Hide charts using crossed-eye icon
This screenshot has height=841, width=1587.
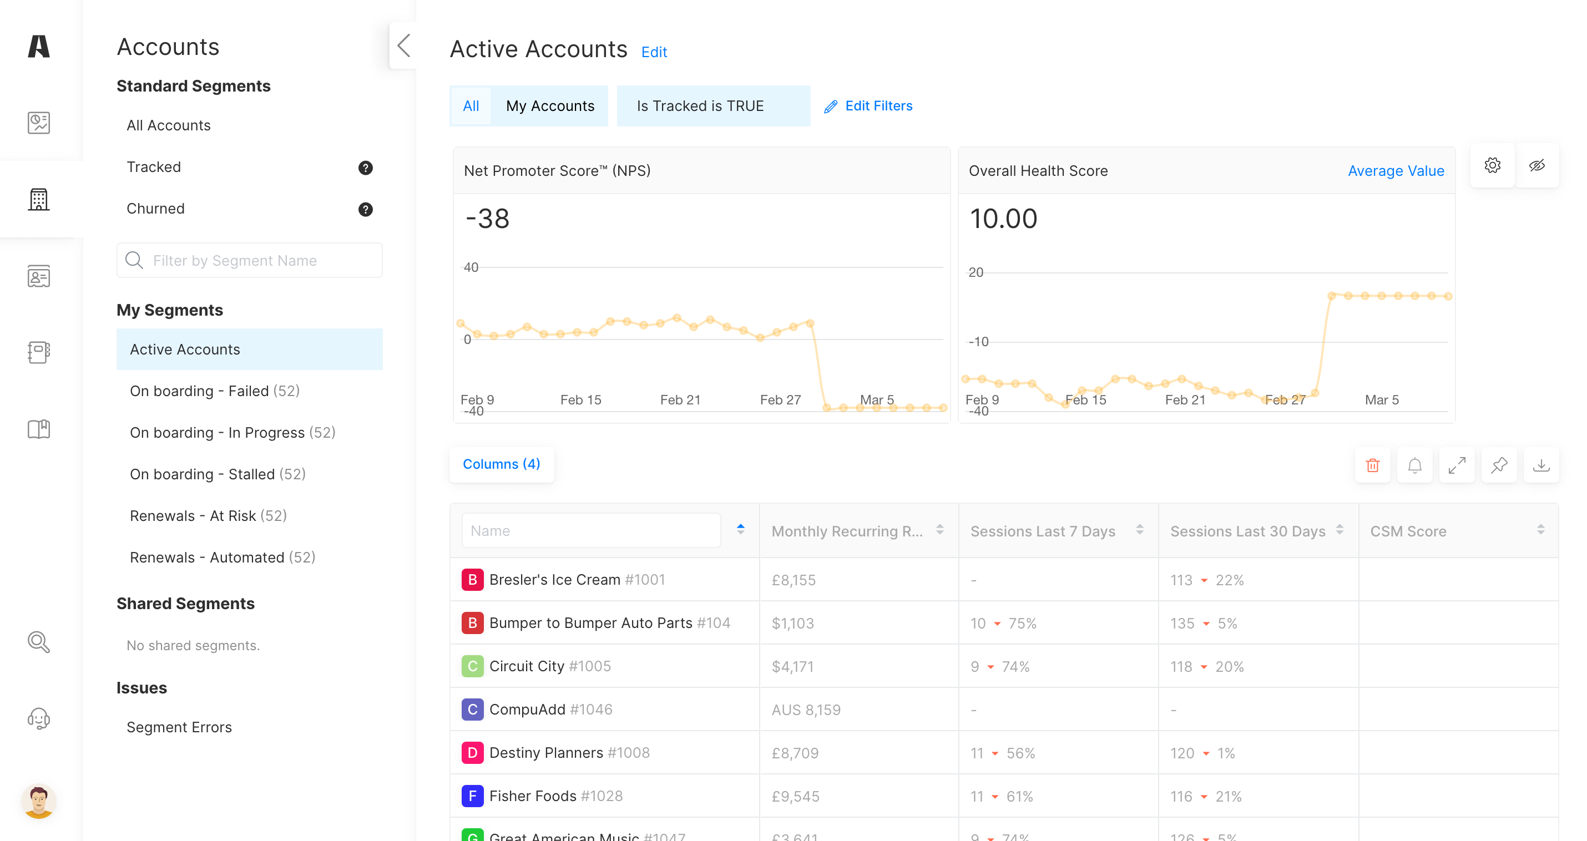pyautogui.click(x=1537, y=165)
